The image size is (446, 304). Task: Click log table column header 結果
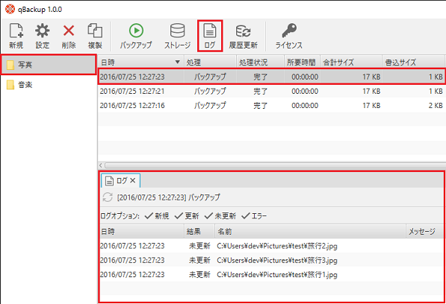(199, 232)
